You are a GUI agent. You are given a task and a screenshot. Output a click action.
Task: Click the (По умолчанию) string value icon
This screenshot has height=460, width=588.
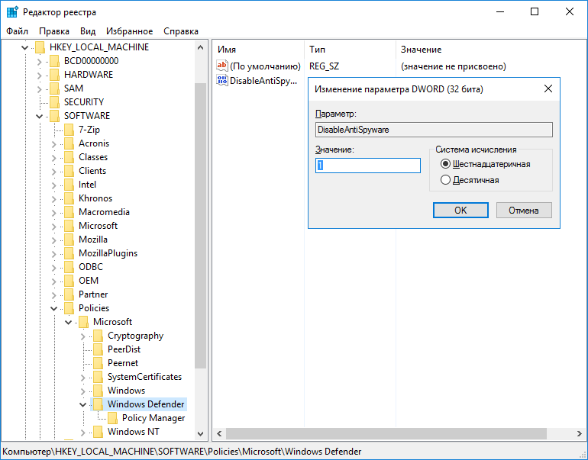[x=222, y=66]
